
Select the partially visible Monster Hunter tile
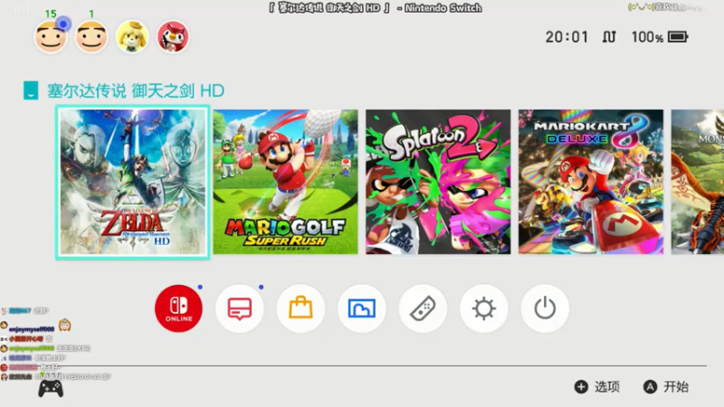698,182
